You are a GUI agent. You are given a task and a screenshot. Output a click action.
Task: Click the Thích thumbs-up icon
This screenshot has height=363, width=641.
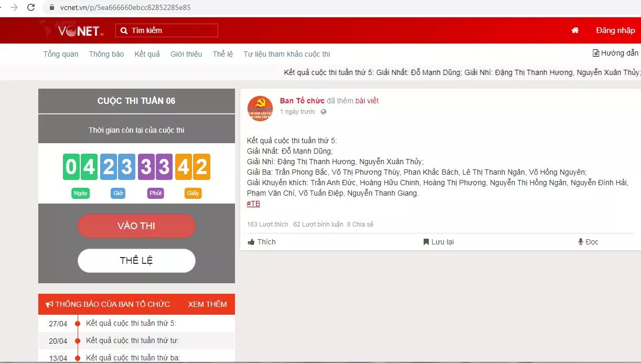click(251, 242)
